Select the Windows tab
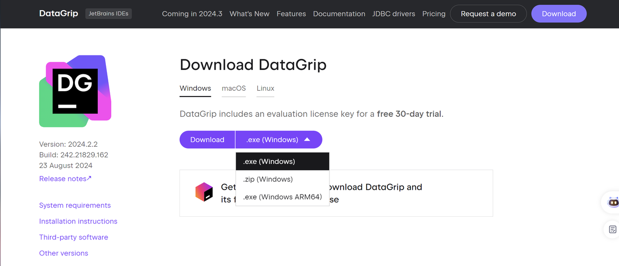Screen dimensions: 619x266 (x=195, y=88)
